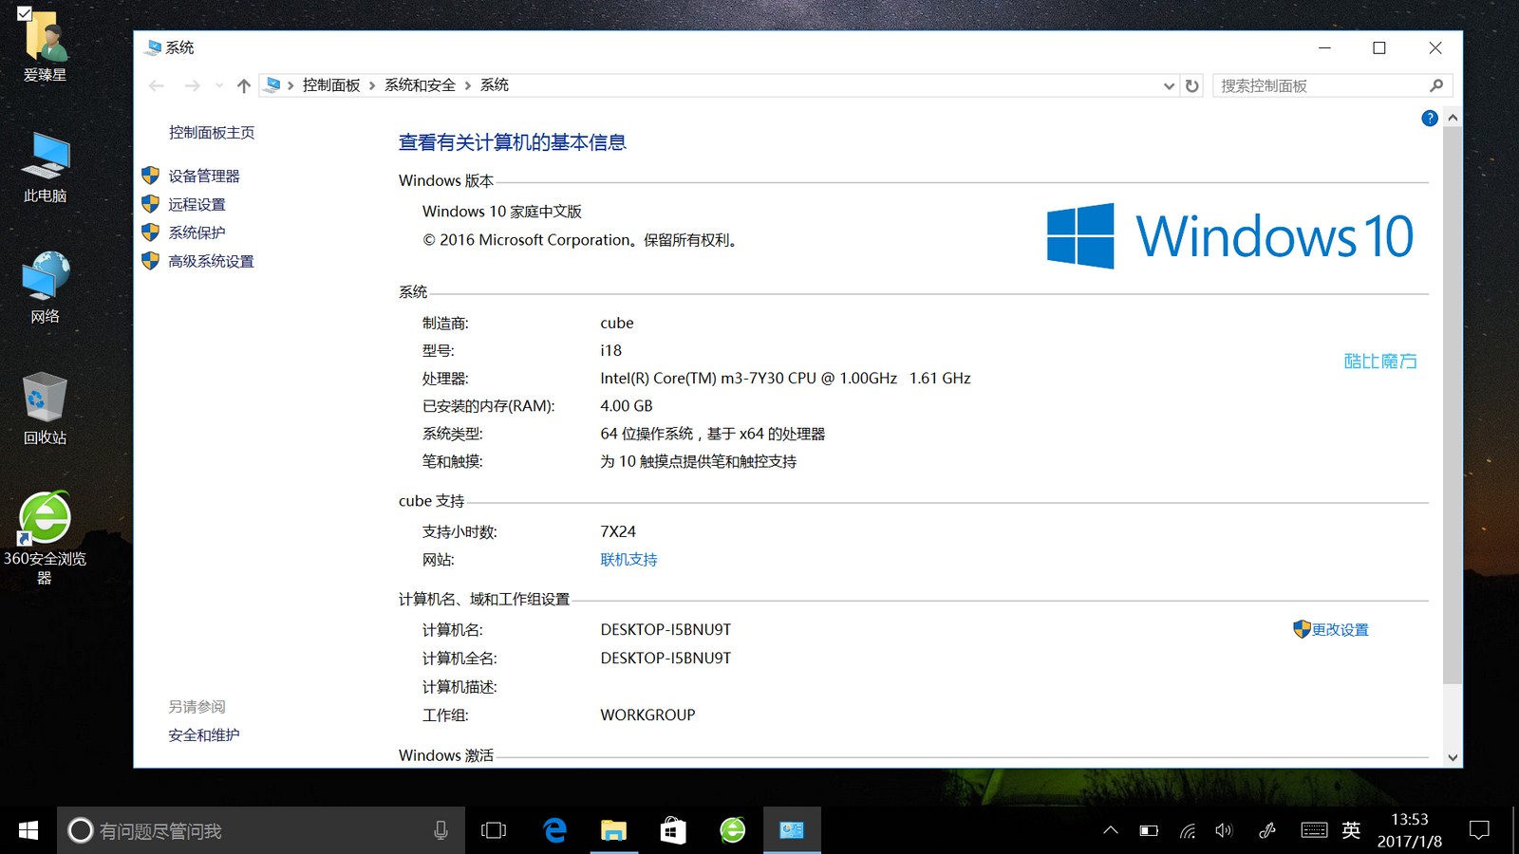The height and width of the screenshot is (854, 1519).
Task: Click the WORKGROUP value
Action: coord(647,715)
